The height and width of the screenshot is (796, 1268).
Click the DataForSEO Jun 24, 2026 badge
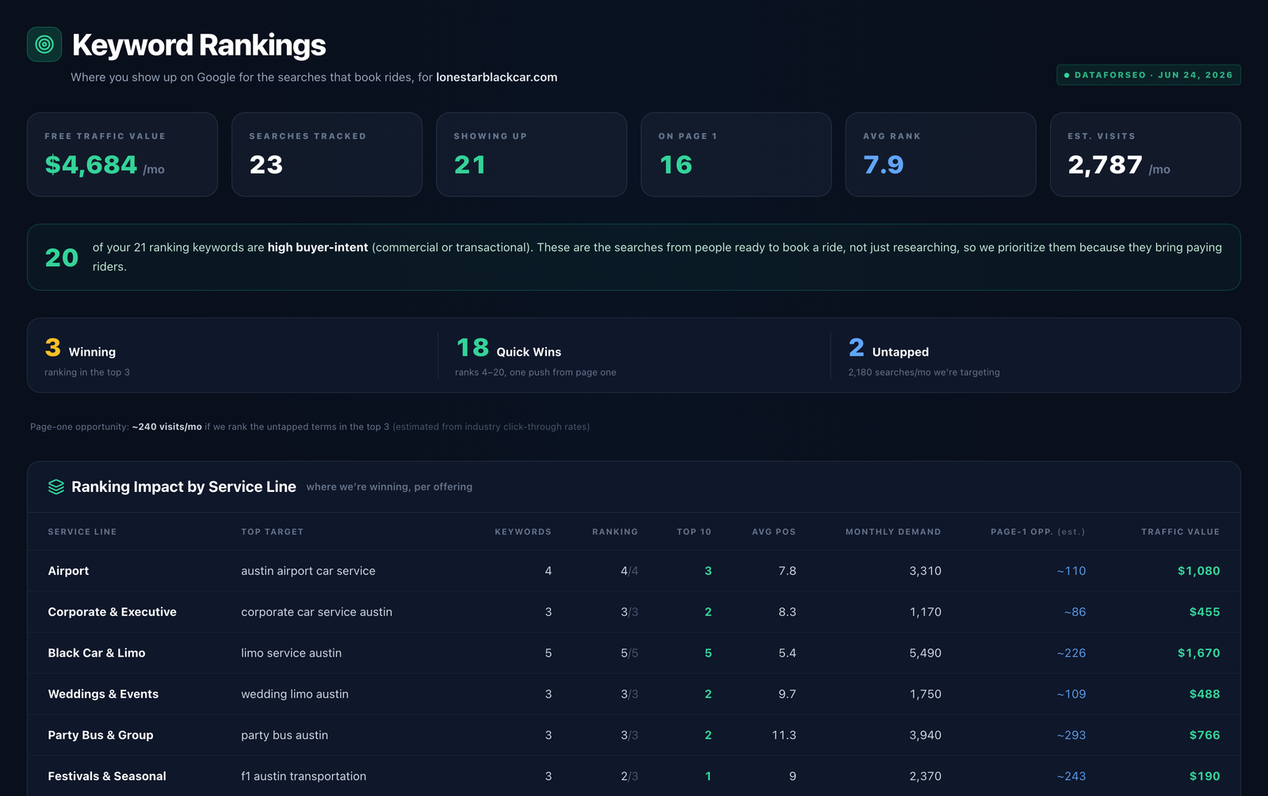(1148, 75)
